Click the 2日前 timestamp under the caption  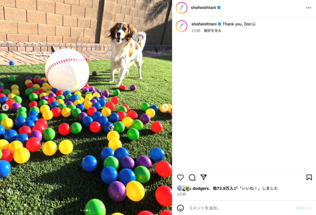pyautogui.click(x=196, y=31)
